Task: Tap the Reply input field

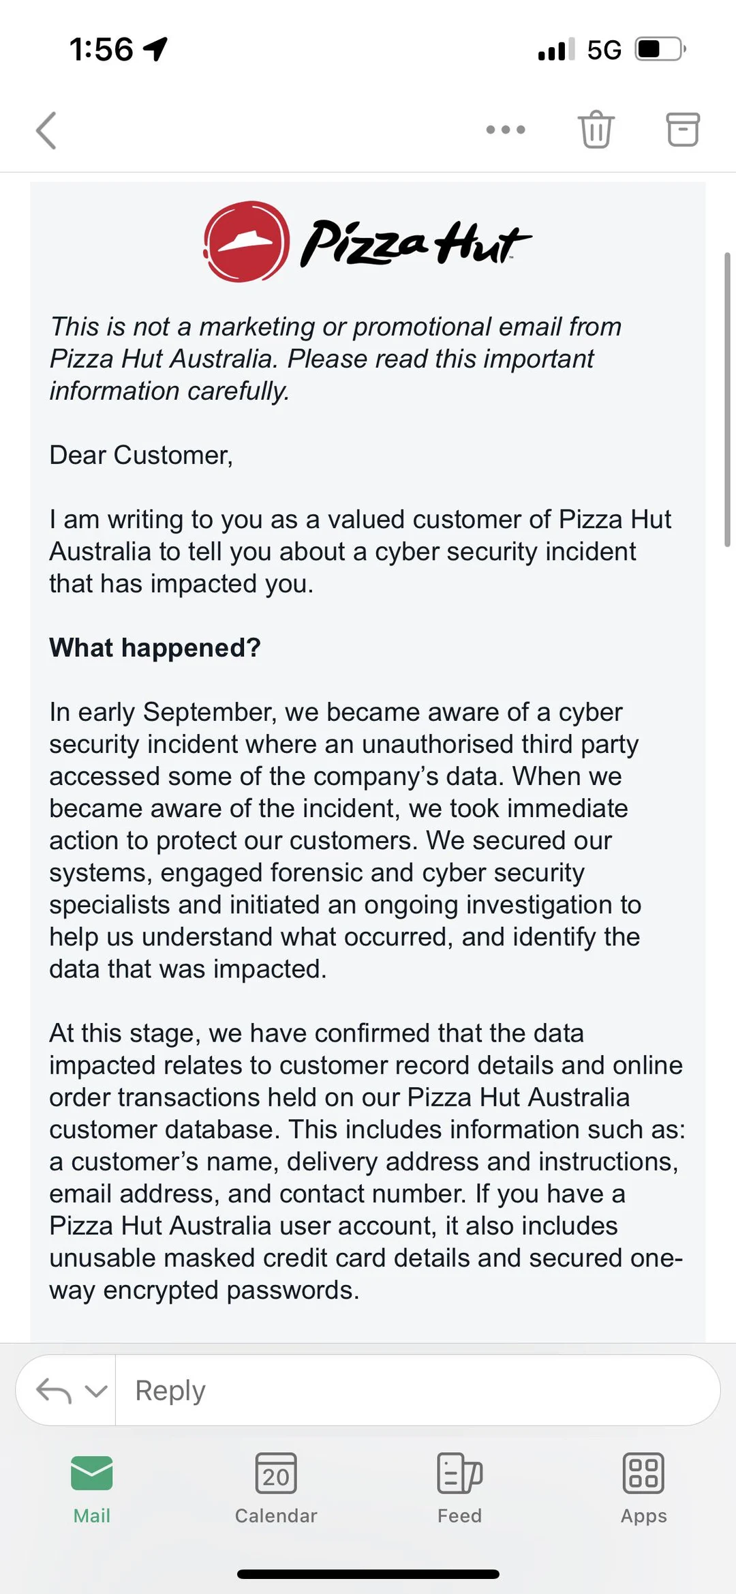Action: [409, 1389]
